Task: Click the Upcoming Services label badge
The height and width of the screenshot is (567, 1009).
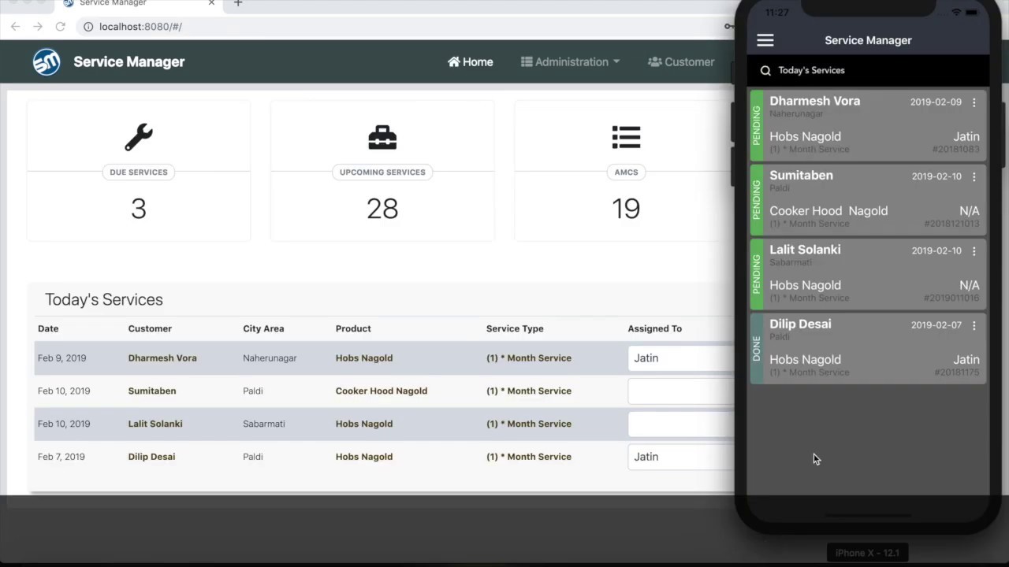Action: coord(382,172)
